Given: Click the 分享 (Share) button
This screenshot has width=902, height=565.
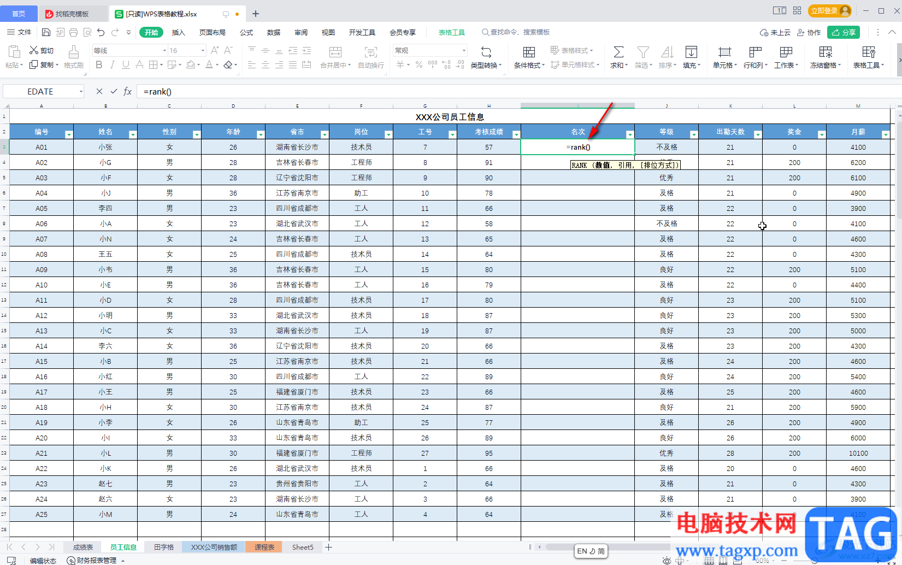Looking at the screenshot, I should [x=844, y=32].
